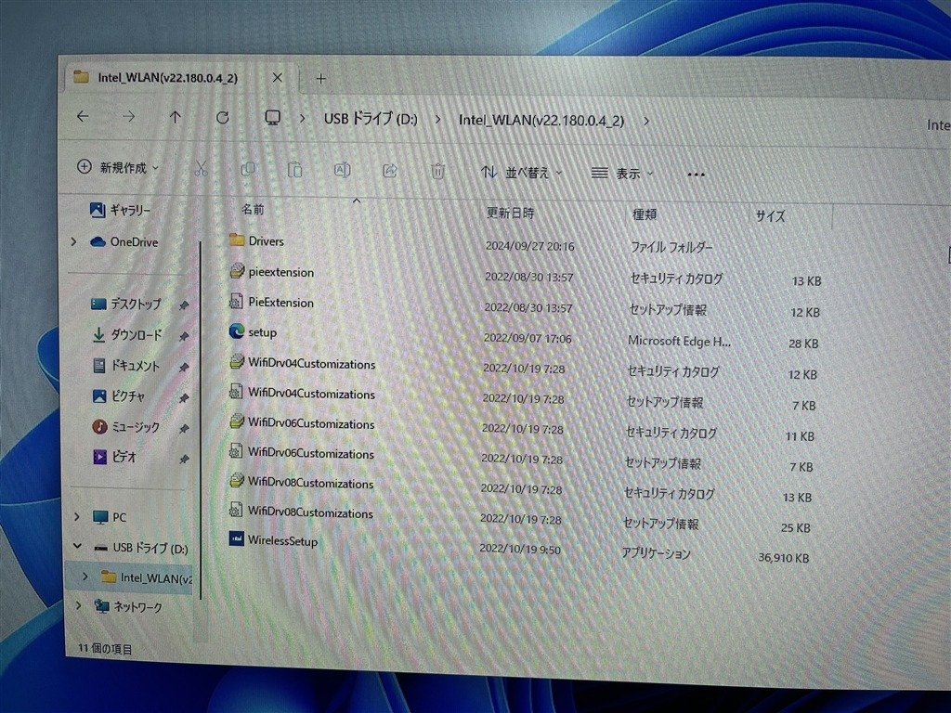Expand the OneDrive tree node
Image resolution: width=951 pixels, height=713 pixels.
tap(73, 241)
